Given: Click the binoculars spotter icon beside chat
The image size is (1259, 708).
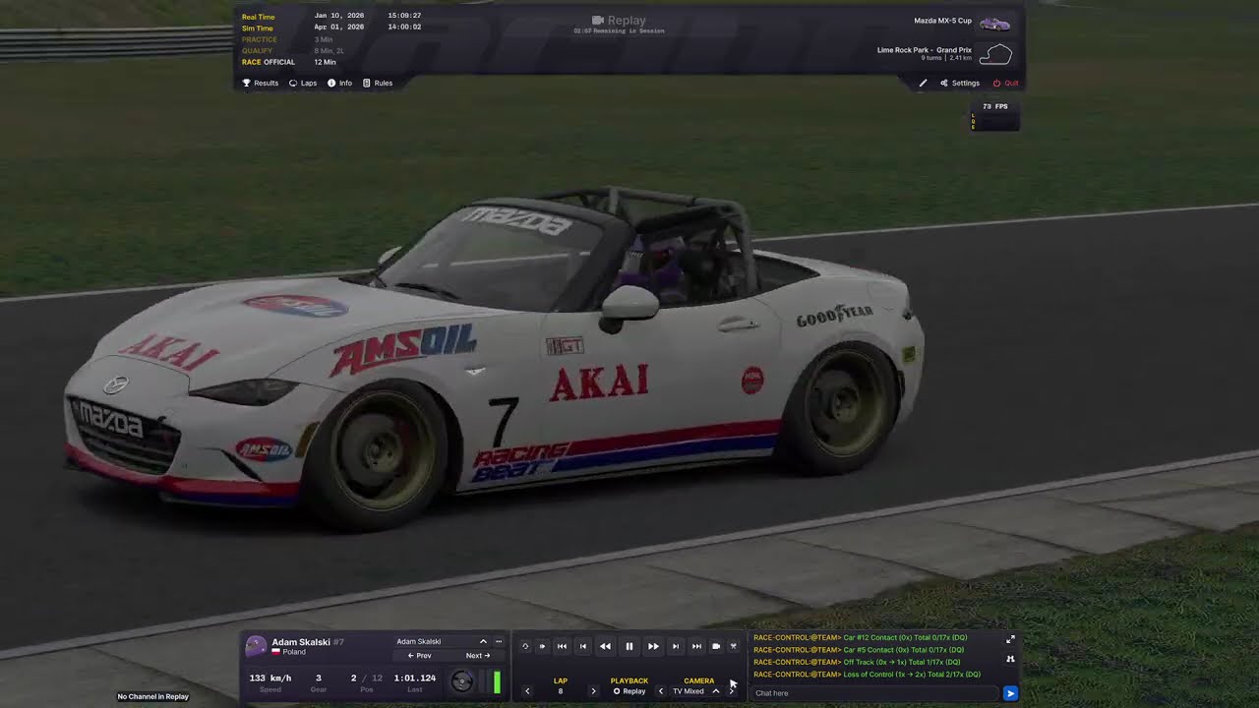Looking at the screenshot, I should coord(1010,658).
